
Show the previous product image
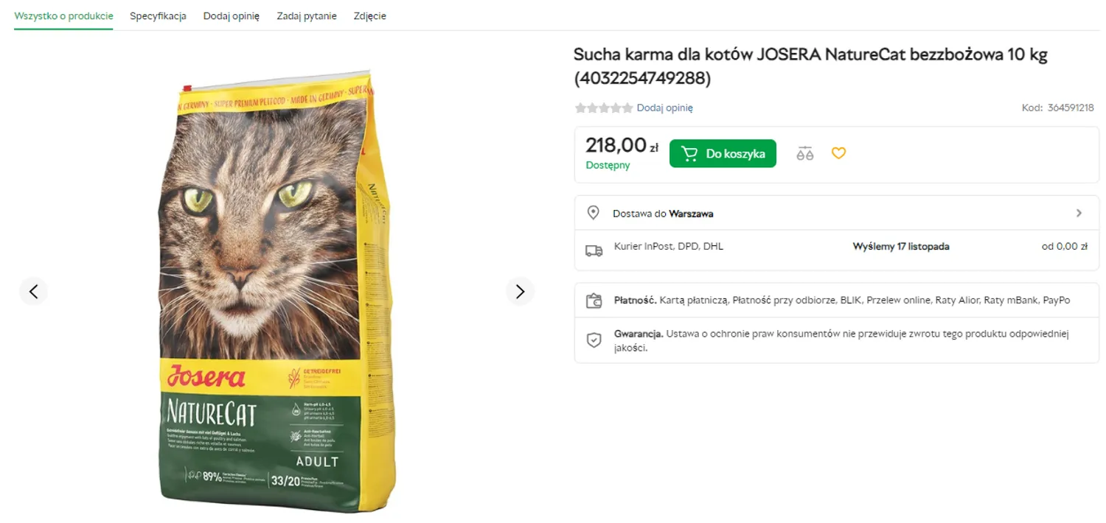pyautogui.click(x=33, y=292)
